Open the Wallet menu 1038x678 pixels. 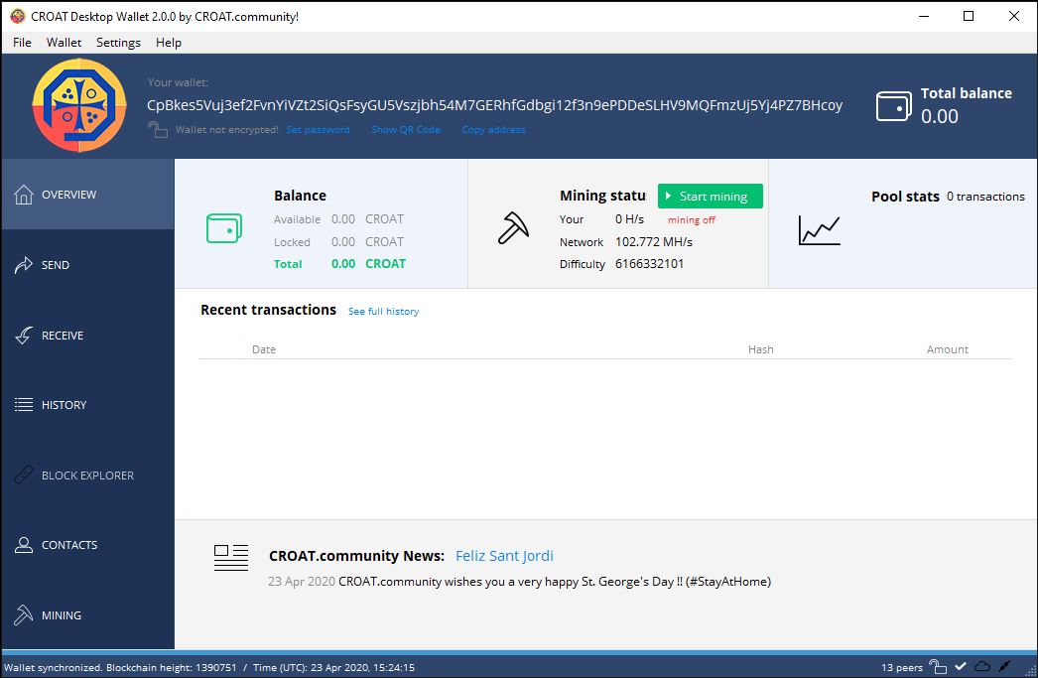[64, 43]
